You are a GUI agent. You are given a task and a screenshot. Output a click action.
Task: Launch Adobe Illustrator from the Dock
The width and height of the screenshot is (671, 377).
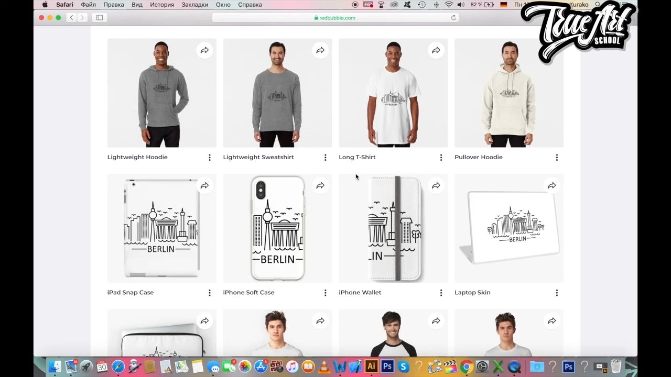[372, 367]
